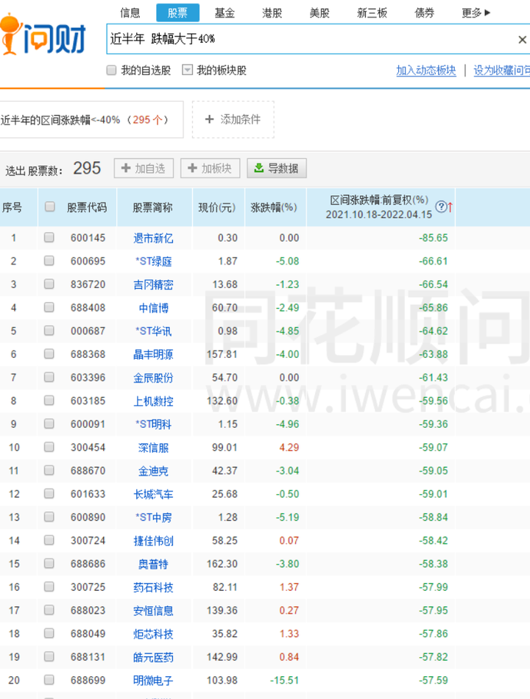Click the 设为收藏问句 link
Screen dimensions: 530x699
click(x=501, y=71)
